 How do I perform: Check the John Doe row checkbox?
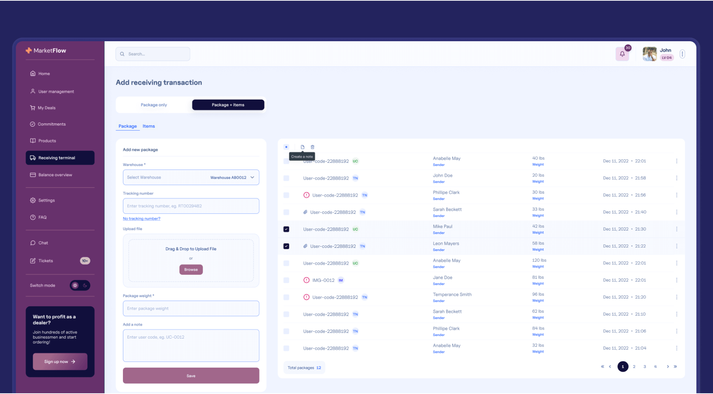(286, 178)
